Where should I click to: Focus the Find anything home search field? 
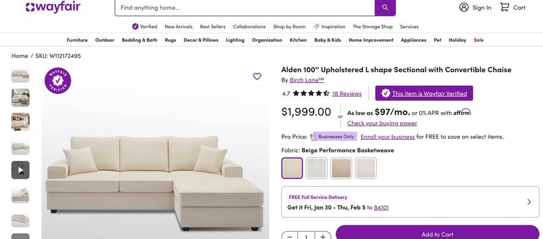244,7
